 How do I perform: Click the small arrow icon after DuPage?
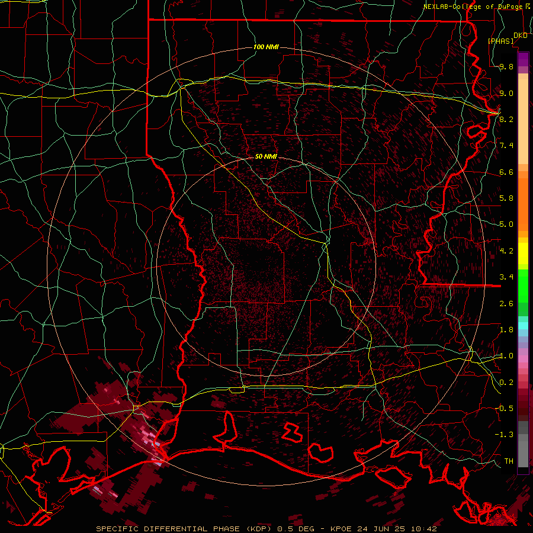point(527,7)
